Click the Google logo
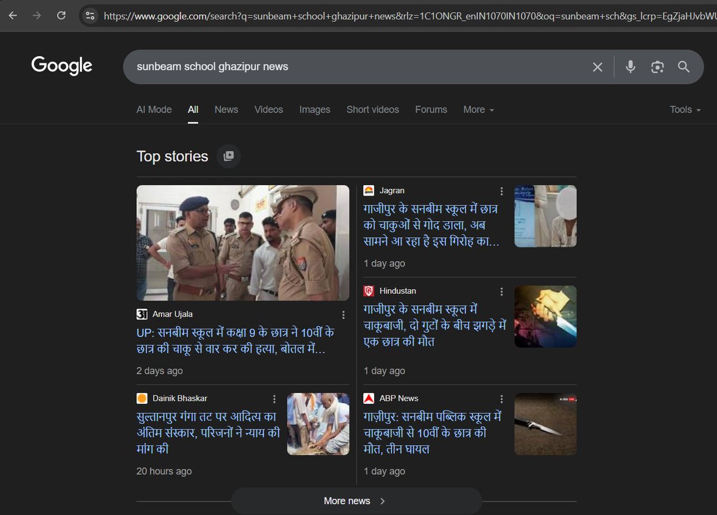The height and width of the screenshot is (515, 717). point(62,66)
